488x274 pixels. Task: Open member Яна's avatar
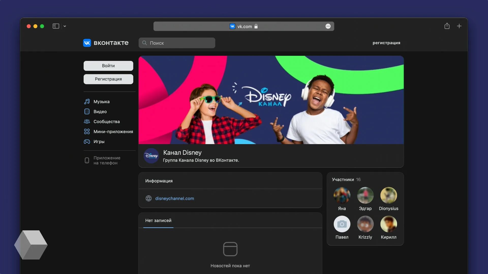(x=342, y=195)
